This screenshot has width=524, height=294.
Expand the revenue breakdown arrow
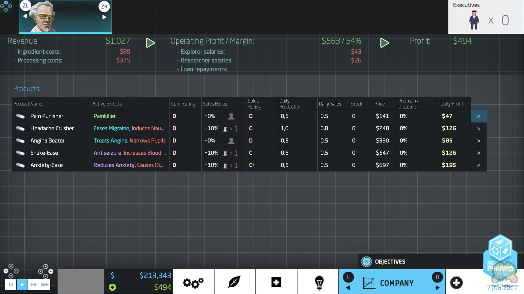(x=150, y=43)
